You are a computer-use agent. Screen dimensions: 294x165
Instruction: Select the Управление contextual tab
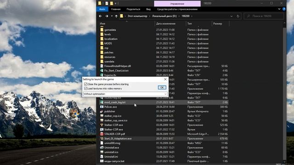[x=177, y=4]
